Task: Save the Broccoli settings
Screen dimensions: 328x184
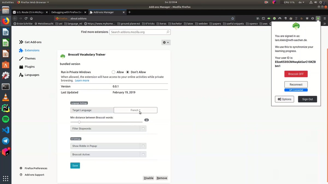Action: [75, 165]
